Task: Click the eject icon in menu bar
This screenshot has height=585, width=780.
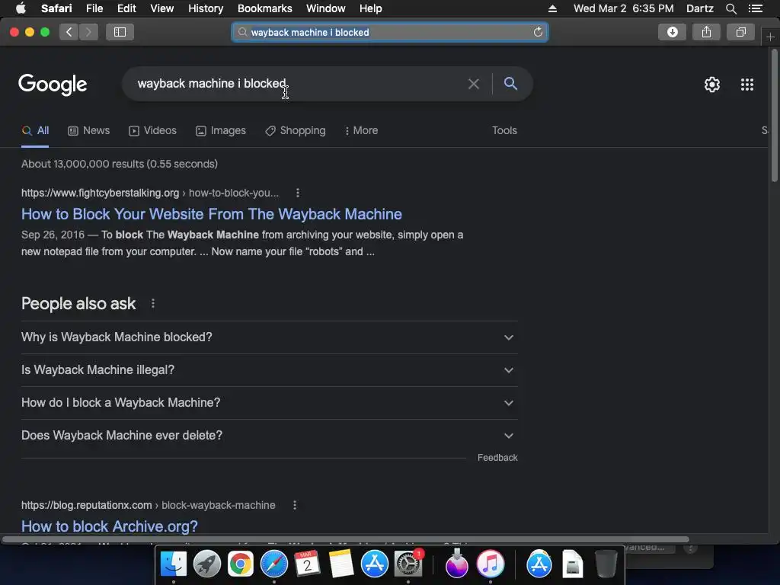Action: [x=552, y=8]
